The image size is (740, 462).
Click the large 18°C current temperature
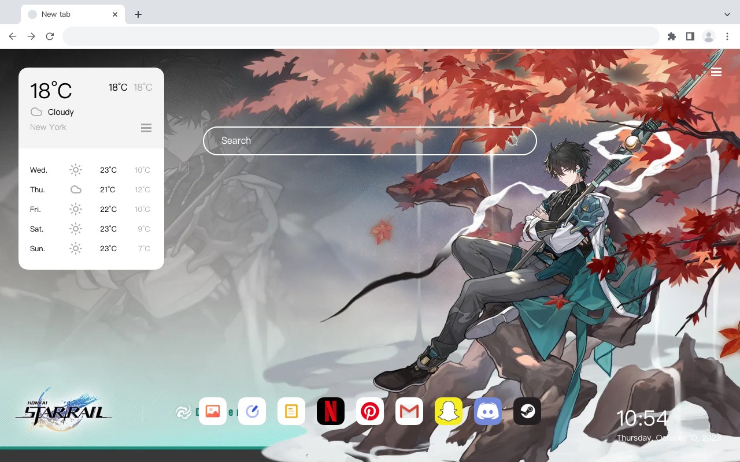[x=51, y=91]
